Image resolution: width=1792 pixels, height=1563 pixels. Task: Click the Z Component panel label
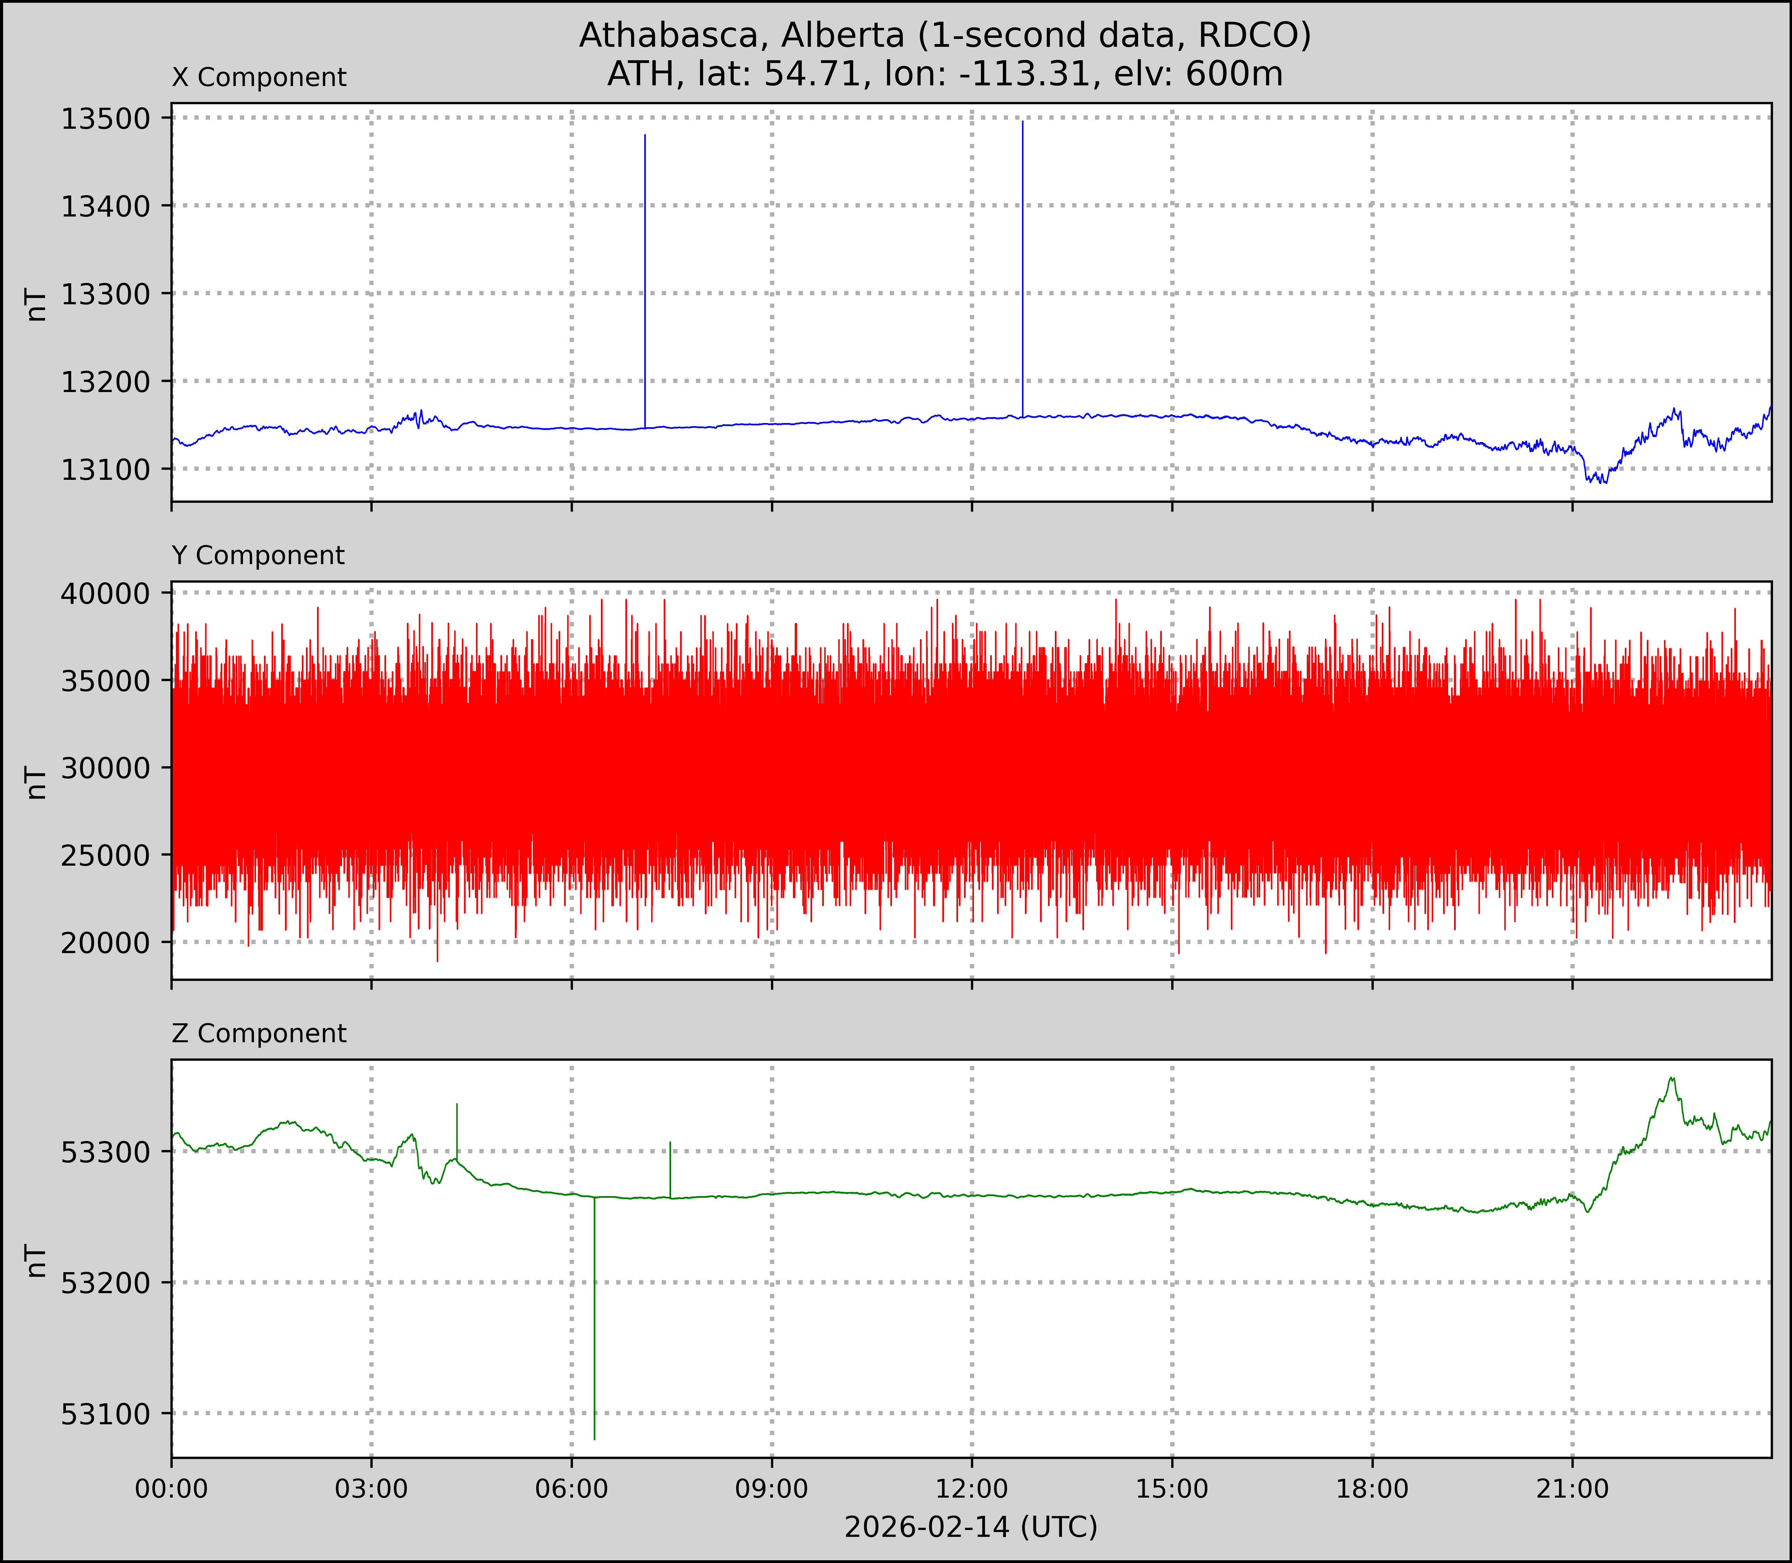pos(259,1034)
